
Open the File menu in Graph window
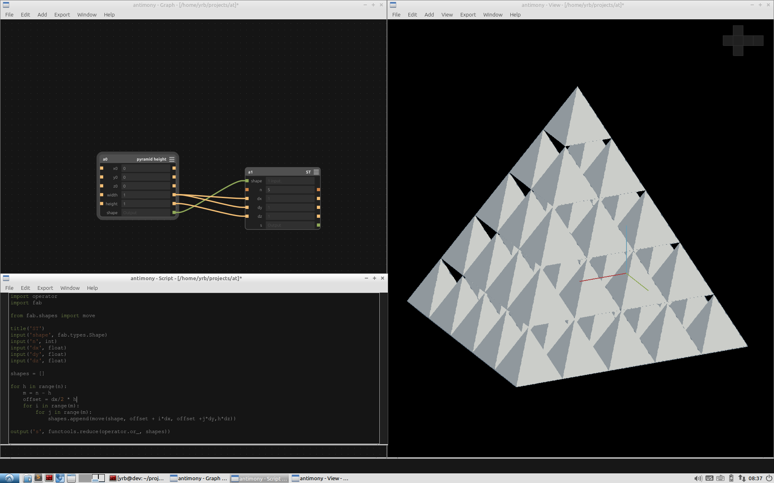click(x=9, y=14)
